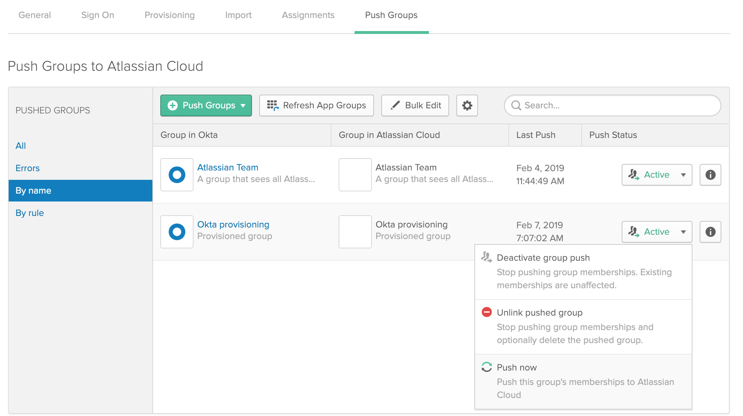743x416 pixels.
Task: Show All pushed groups
Action: point(21,146)
